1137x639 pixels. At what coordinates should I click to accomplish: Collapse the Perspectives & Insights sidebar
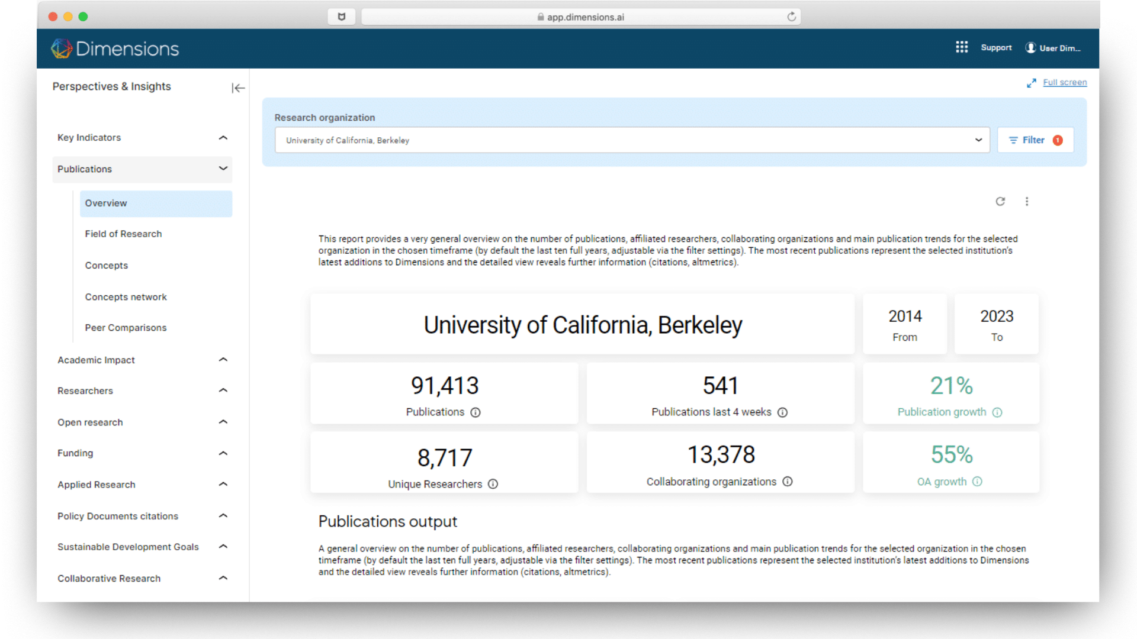(238, 88)
